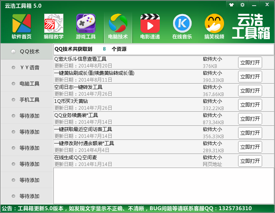Select the third 等待添加 sidebar entry
This screenshot has height=213, width=275.
pos(27,148)
